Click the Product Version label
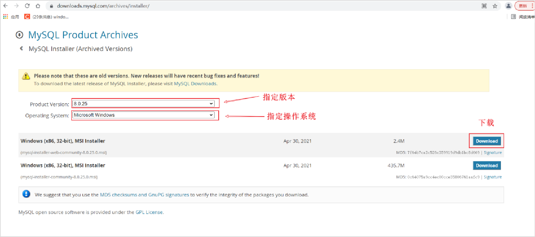535x237 pixels. point(50,104)
